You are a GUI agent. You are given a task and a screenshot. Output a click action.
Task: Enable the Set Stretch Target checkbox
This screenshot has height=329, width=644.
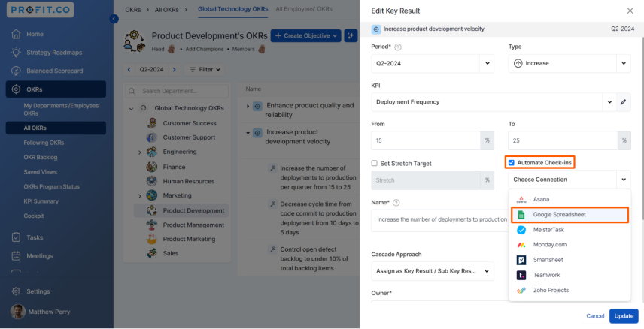374,163
